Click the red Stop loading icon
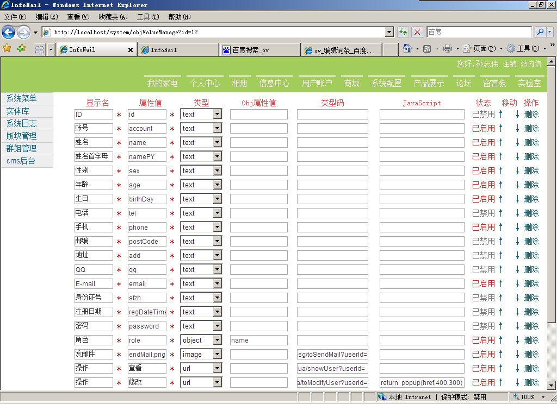The width and height of the screenshot is (557, 404). tap(417, 31)
